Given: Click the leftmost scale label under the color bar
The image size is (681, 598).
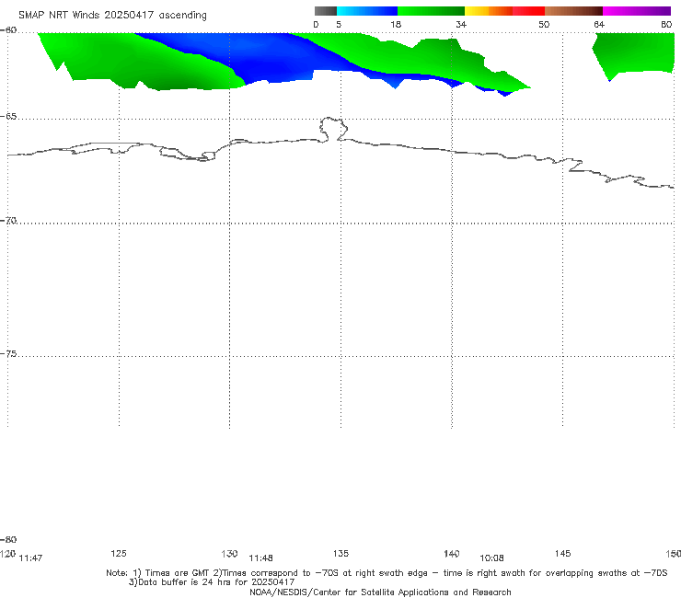Looking at the screenshot, I should (x=316, y=25).
